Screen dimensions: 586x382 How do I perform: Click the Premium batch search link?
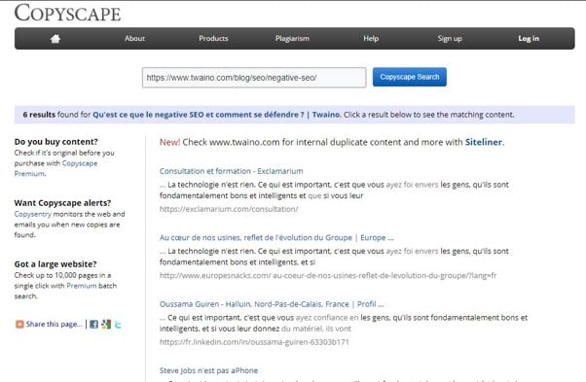(x=82, y=286)
